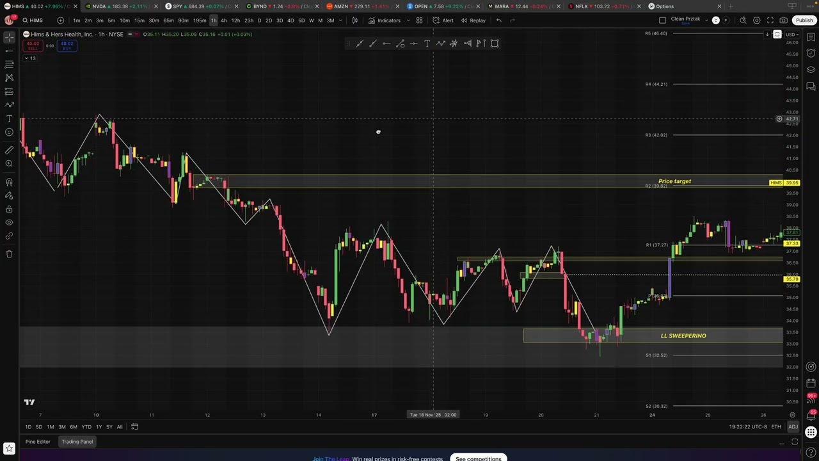The image size is (819, 461).
Task: Open the Quick Search icon
Action: coord(743,20)
